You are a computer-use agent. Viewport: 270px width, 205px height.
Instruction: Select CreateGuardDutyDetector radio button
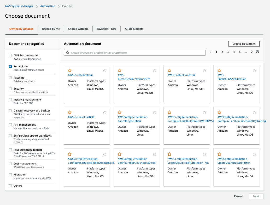pyautogui.click(x=254, y=155)
